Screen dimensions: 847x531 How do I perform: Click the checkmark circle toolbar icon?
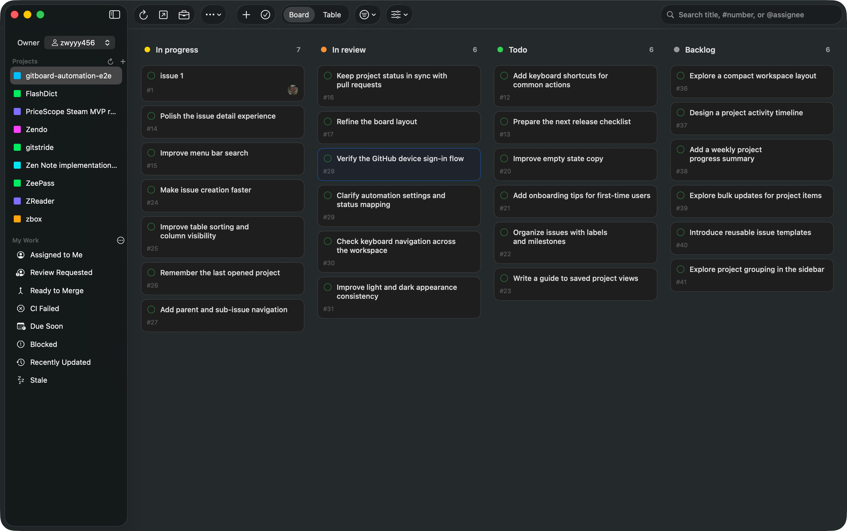click(266, 15)
